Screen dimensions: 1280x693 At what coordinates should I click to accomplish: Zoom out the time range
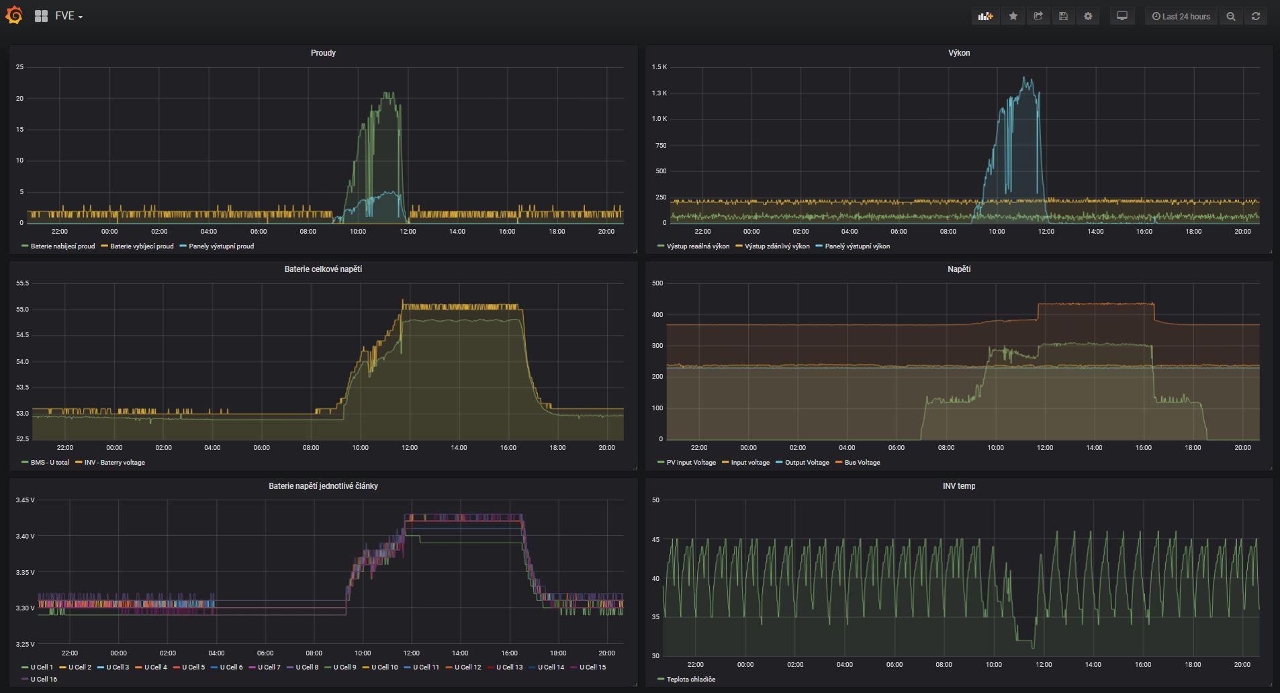pyautogui.click(x=1230, y=16)
